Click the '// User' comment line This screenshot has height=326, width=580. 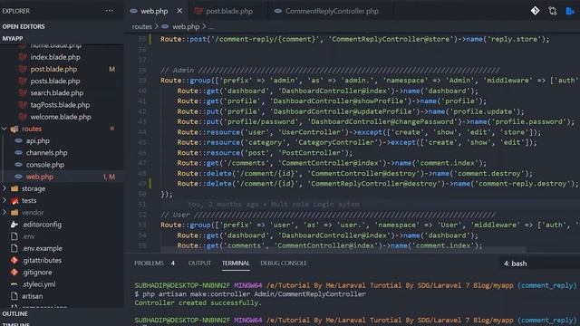coord(328,215)
